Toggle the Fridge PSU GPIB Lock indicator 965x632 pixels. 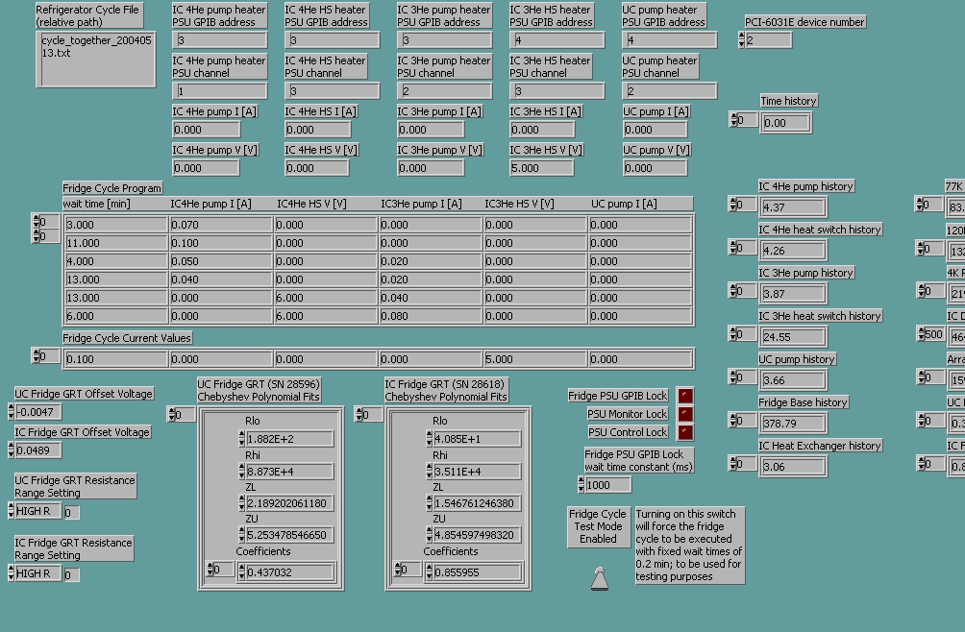tap(684, 396)
